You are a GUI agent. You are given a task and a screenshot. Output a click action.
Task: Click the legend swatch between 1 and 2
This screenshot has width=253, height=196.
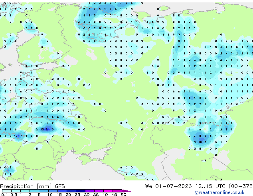(25, 191)
